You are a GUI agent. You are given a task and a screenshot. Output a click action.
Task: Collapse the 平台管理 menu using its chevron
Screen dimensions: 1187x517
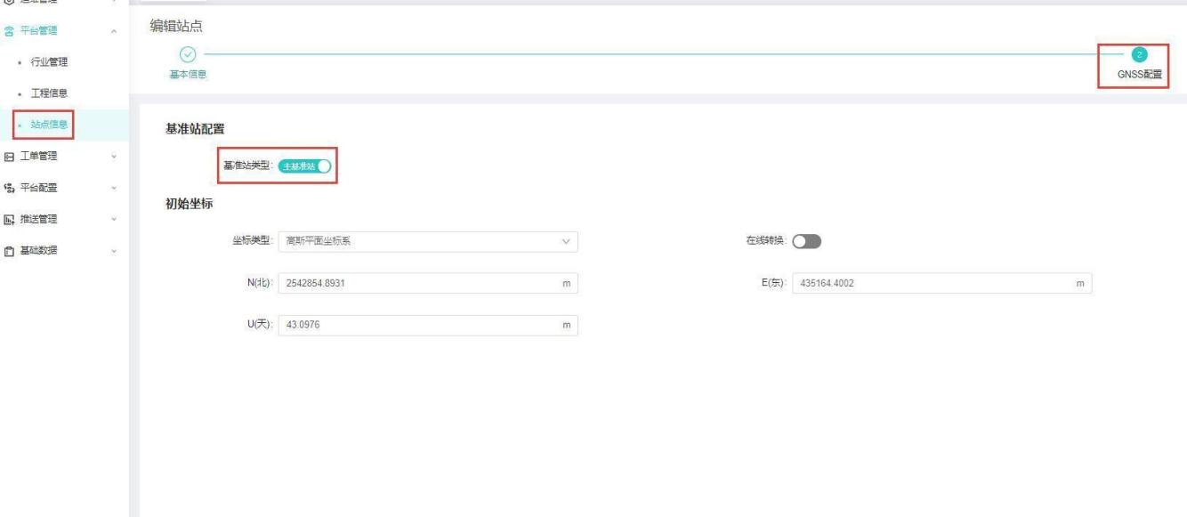click(113, 32)
